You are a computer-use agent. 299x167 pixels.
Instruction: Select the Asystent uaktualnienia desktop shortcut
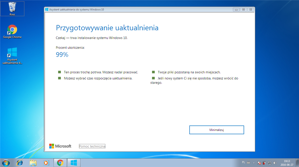point(12,56)
